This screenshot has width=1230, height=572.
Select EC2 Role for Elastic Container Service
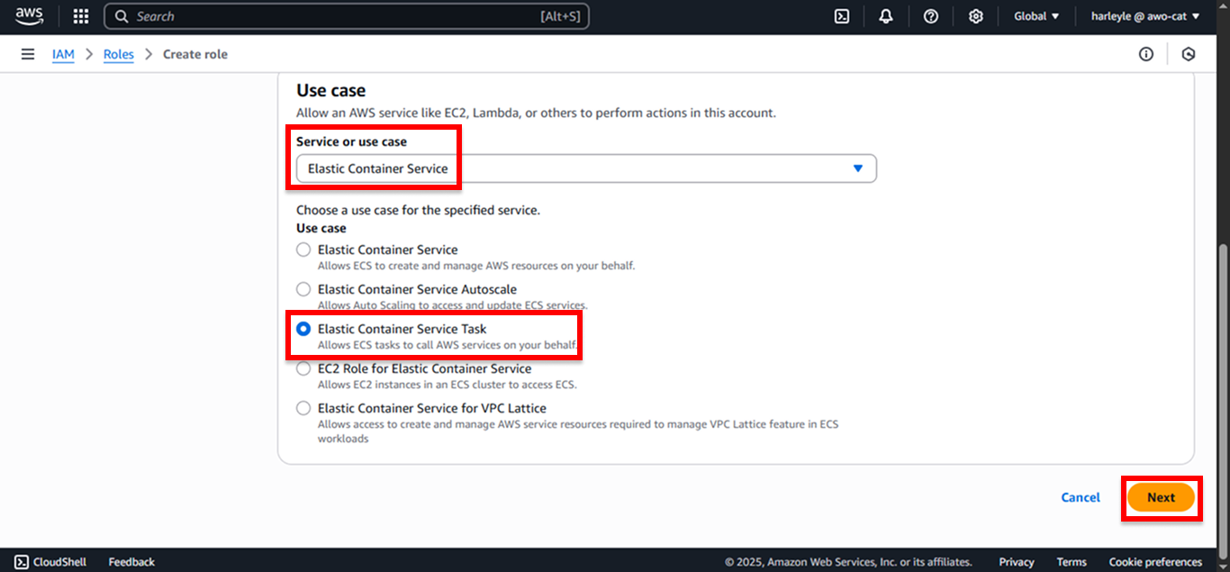pyautogui.click(x=303, y=368)
